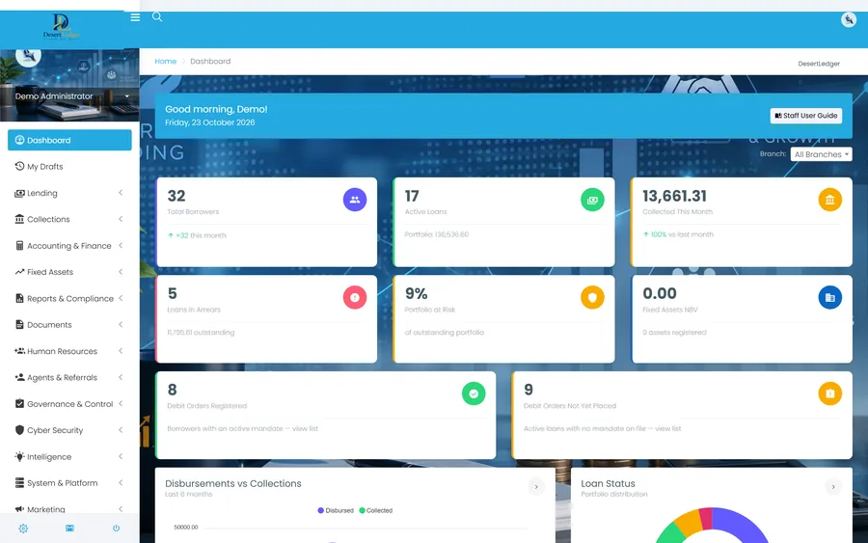Click the Collected This Month bank icon
Image resolution: width=868 pixels, height=543 pixels.
pos(829,200)
